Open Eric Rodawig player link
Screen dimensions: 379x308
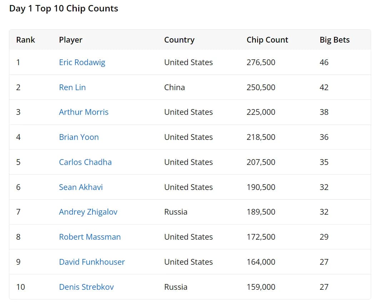(x=82, y=62)
